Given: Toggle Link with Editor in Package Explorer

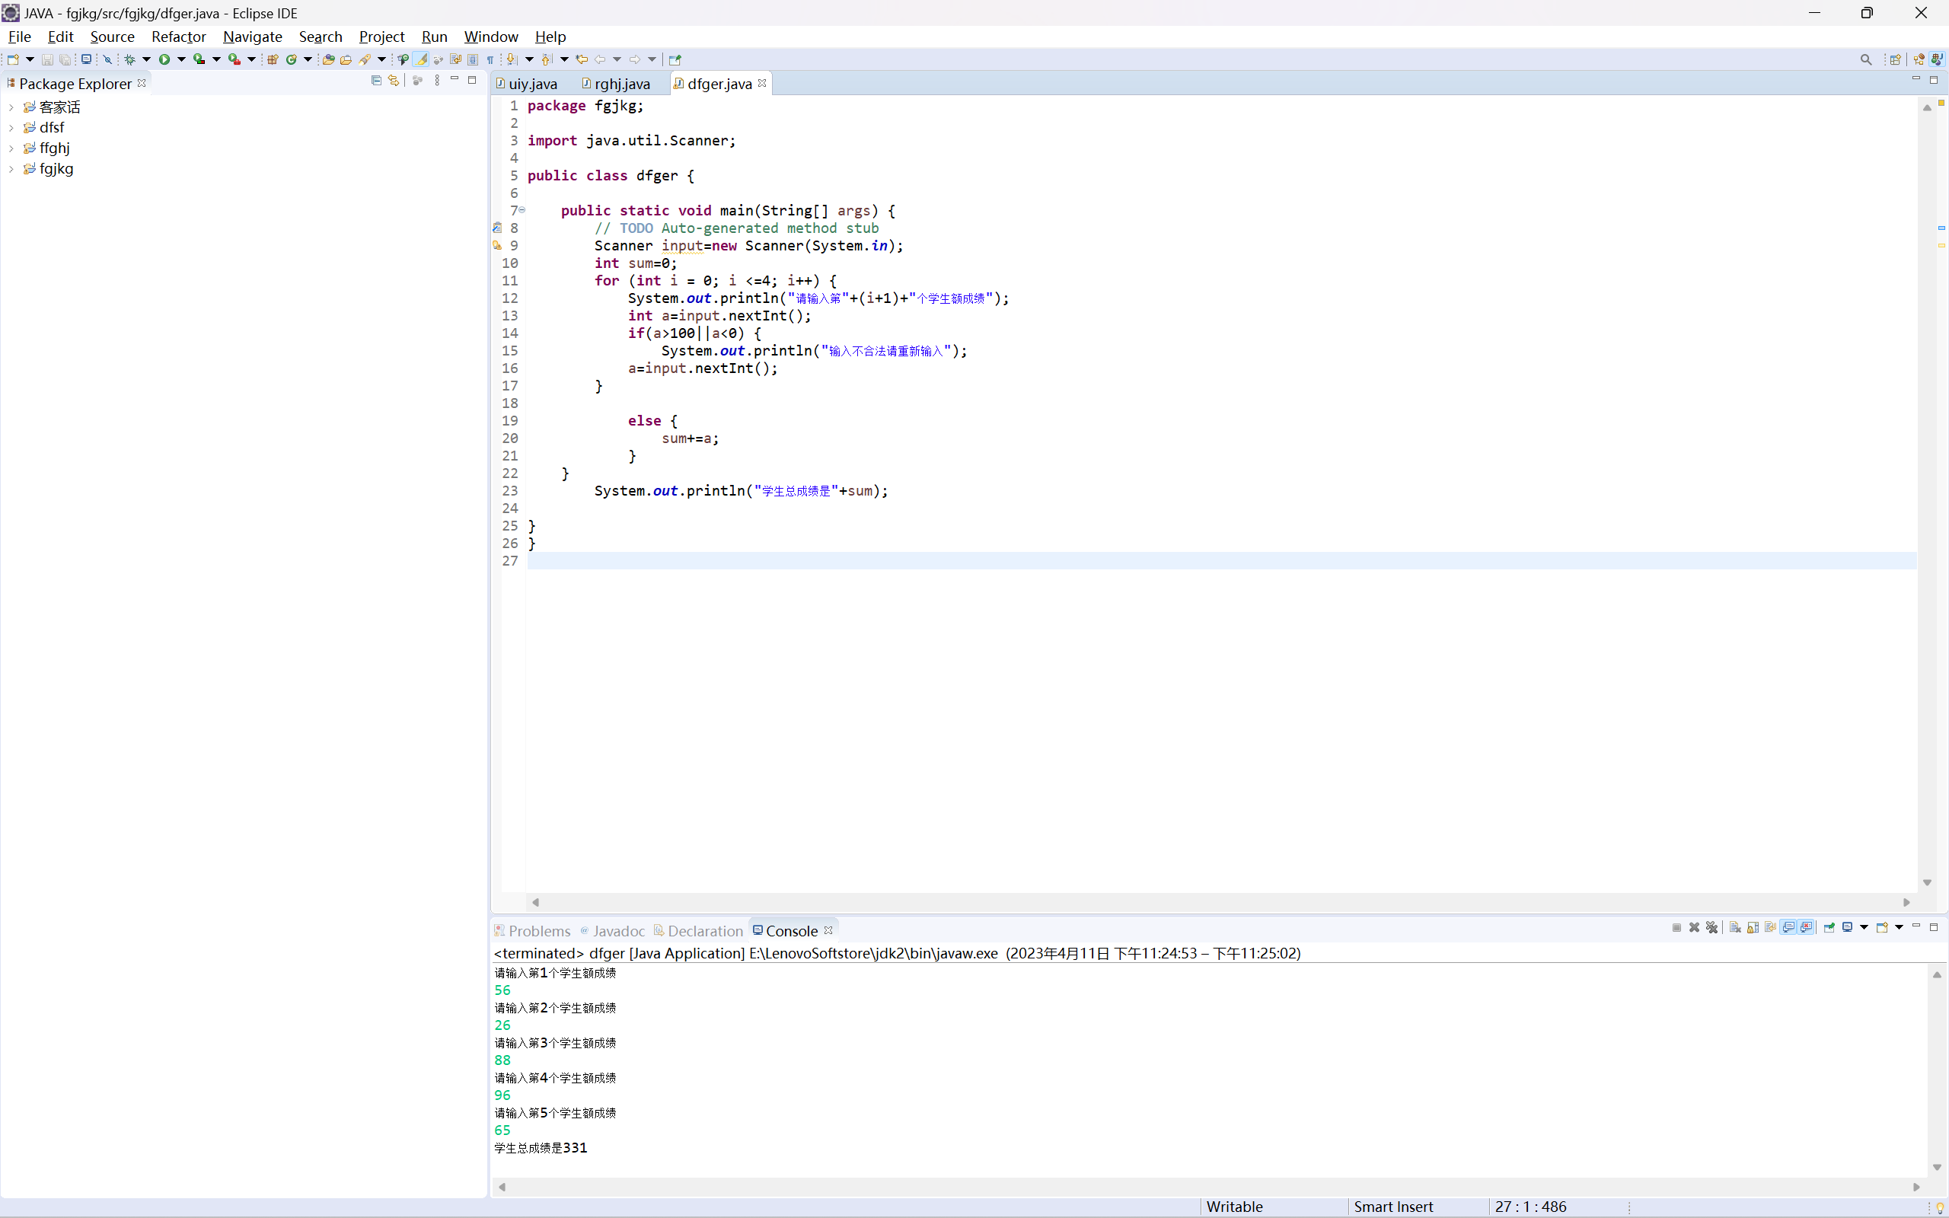Looking at the screenshot, I should [394, 81].
